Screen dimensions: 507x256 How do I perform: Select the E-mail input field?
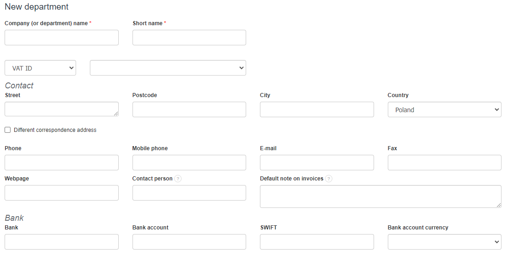(317, 163)
